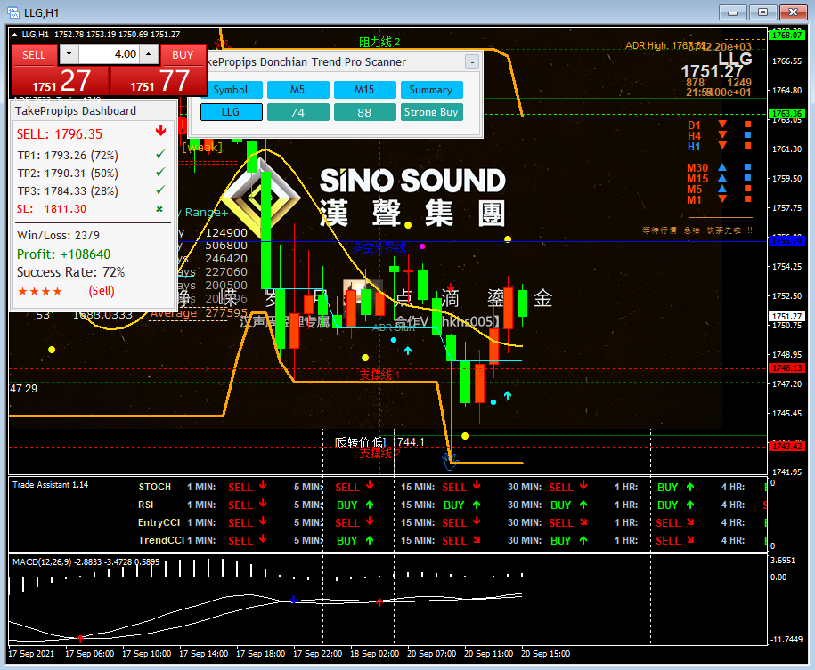Click the 17 Sep 22:00 time axis label
Image resolution: width=815 pixels, height=670 pixels.
[x=318, y=653]
